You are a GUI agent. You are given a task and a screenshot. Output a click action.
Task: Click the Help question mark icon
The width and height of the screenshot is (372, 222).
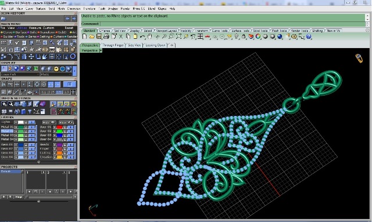(309, 37)
